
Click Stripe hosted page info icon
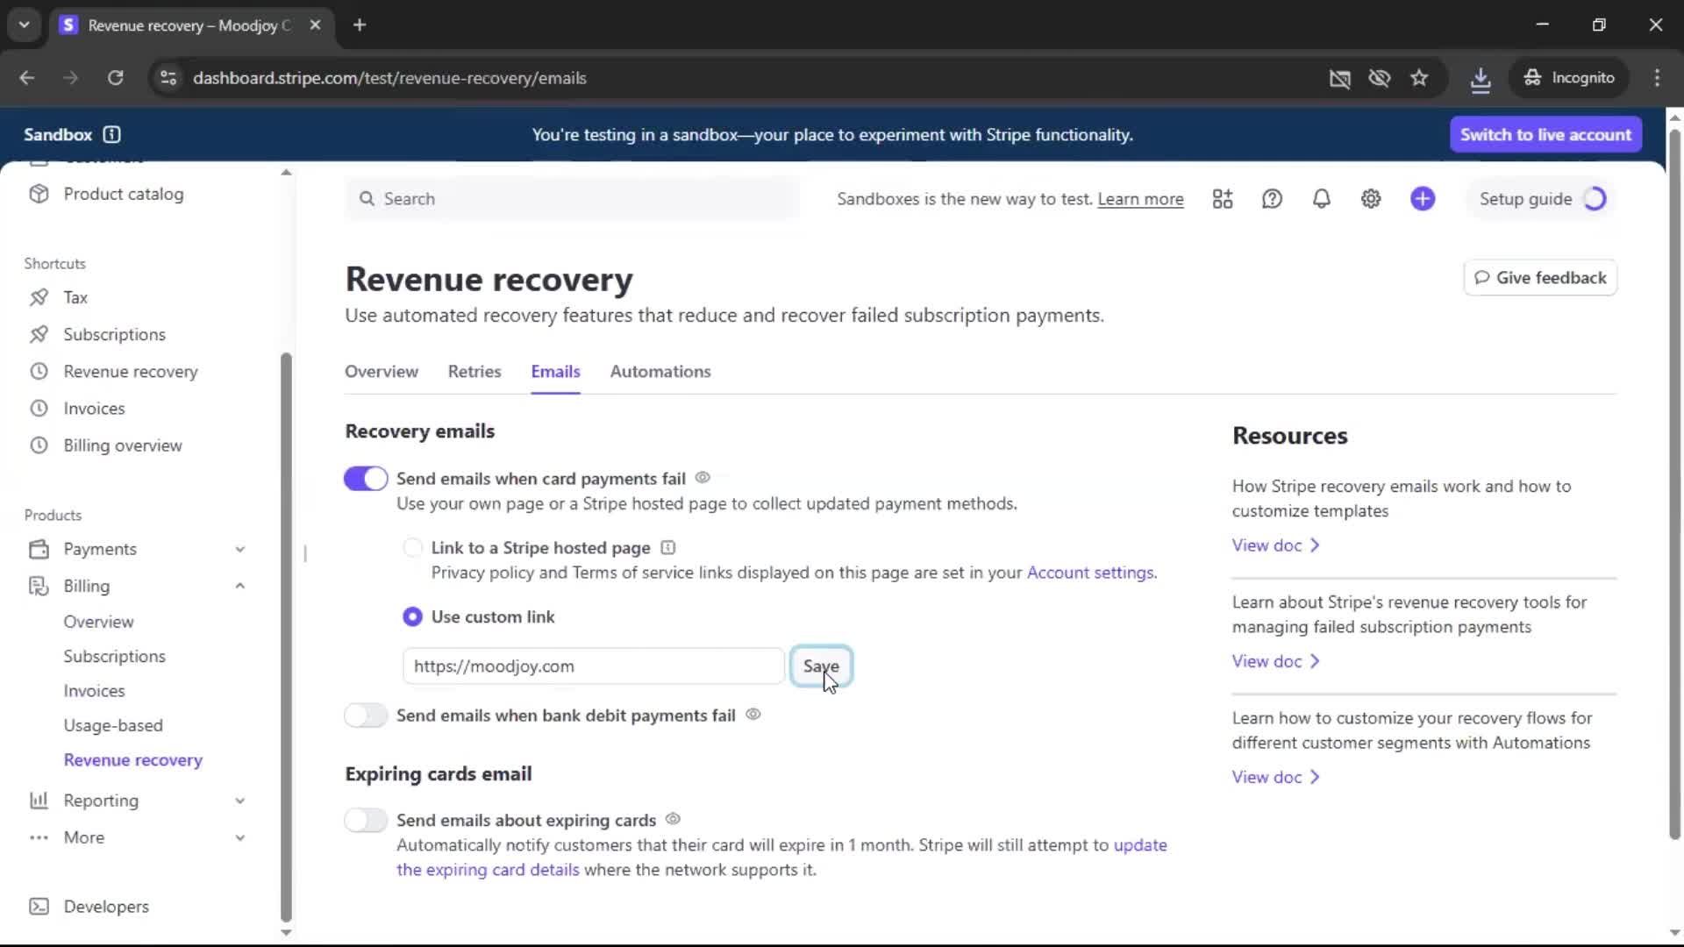668,548
